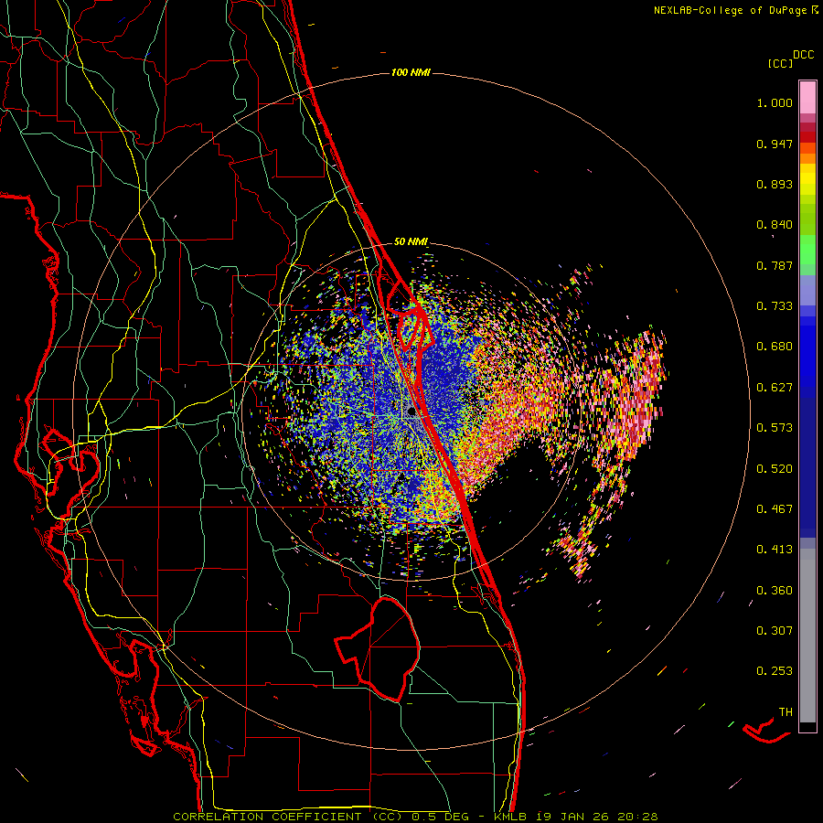Click the 0.413 scale value
The width and height of the screenshot is (823, 823).
(x=775, y=550)
